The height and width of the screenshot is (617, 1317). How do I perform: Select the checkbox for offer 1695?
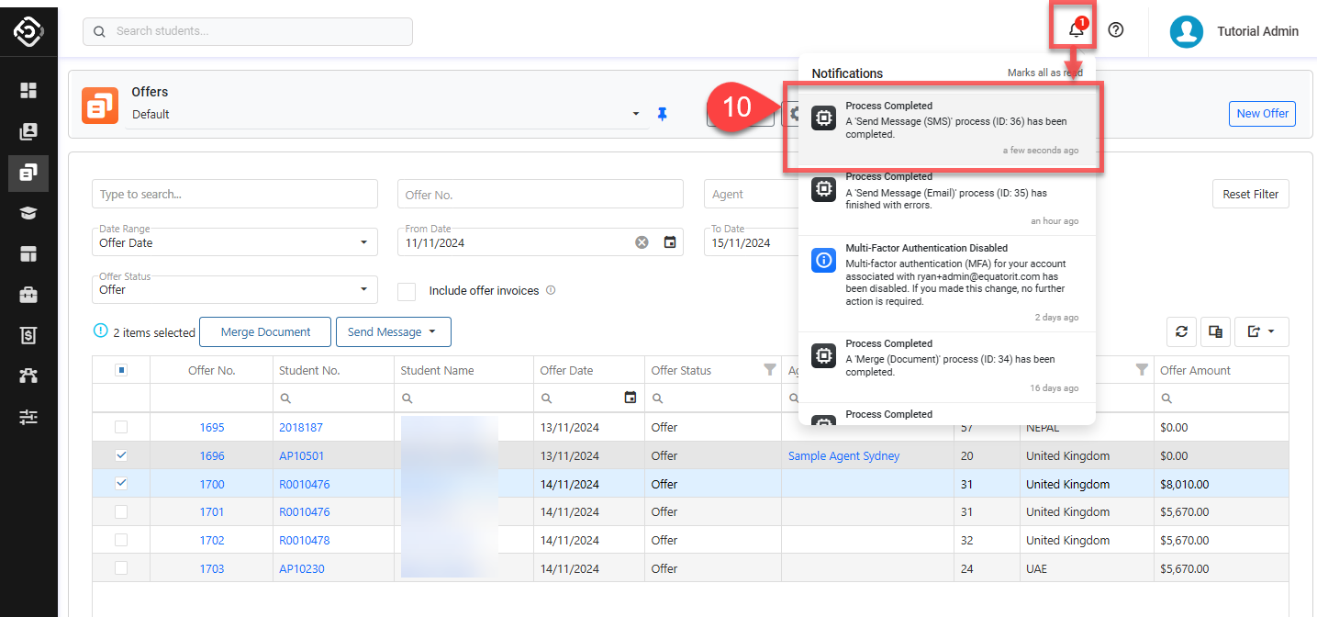tap(121, 427)
